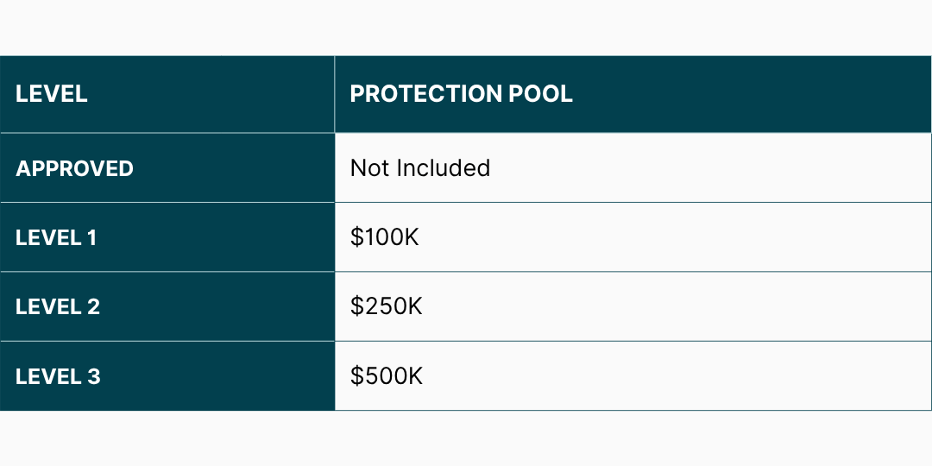932x466 pixels.
Task: Pick the protection pool entry for Approved
Action: [419, 168]
